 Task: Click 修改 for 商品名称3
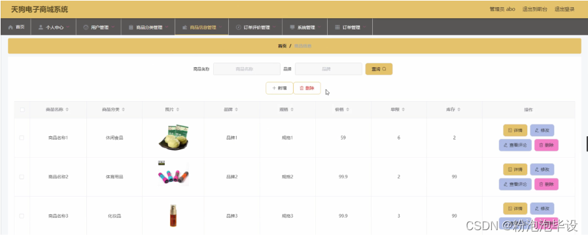pos(542,209)
